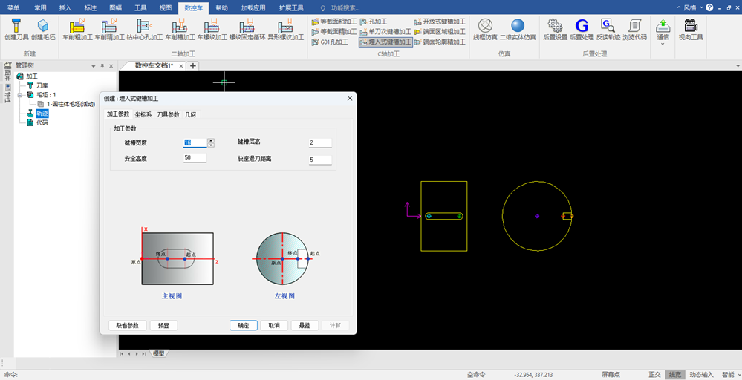Launch 二维实体仿真 sphere icon
Image resolution: width=742 pixels, height=380 pixels.
click(x=518, y=25)
